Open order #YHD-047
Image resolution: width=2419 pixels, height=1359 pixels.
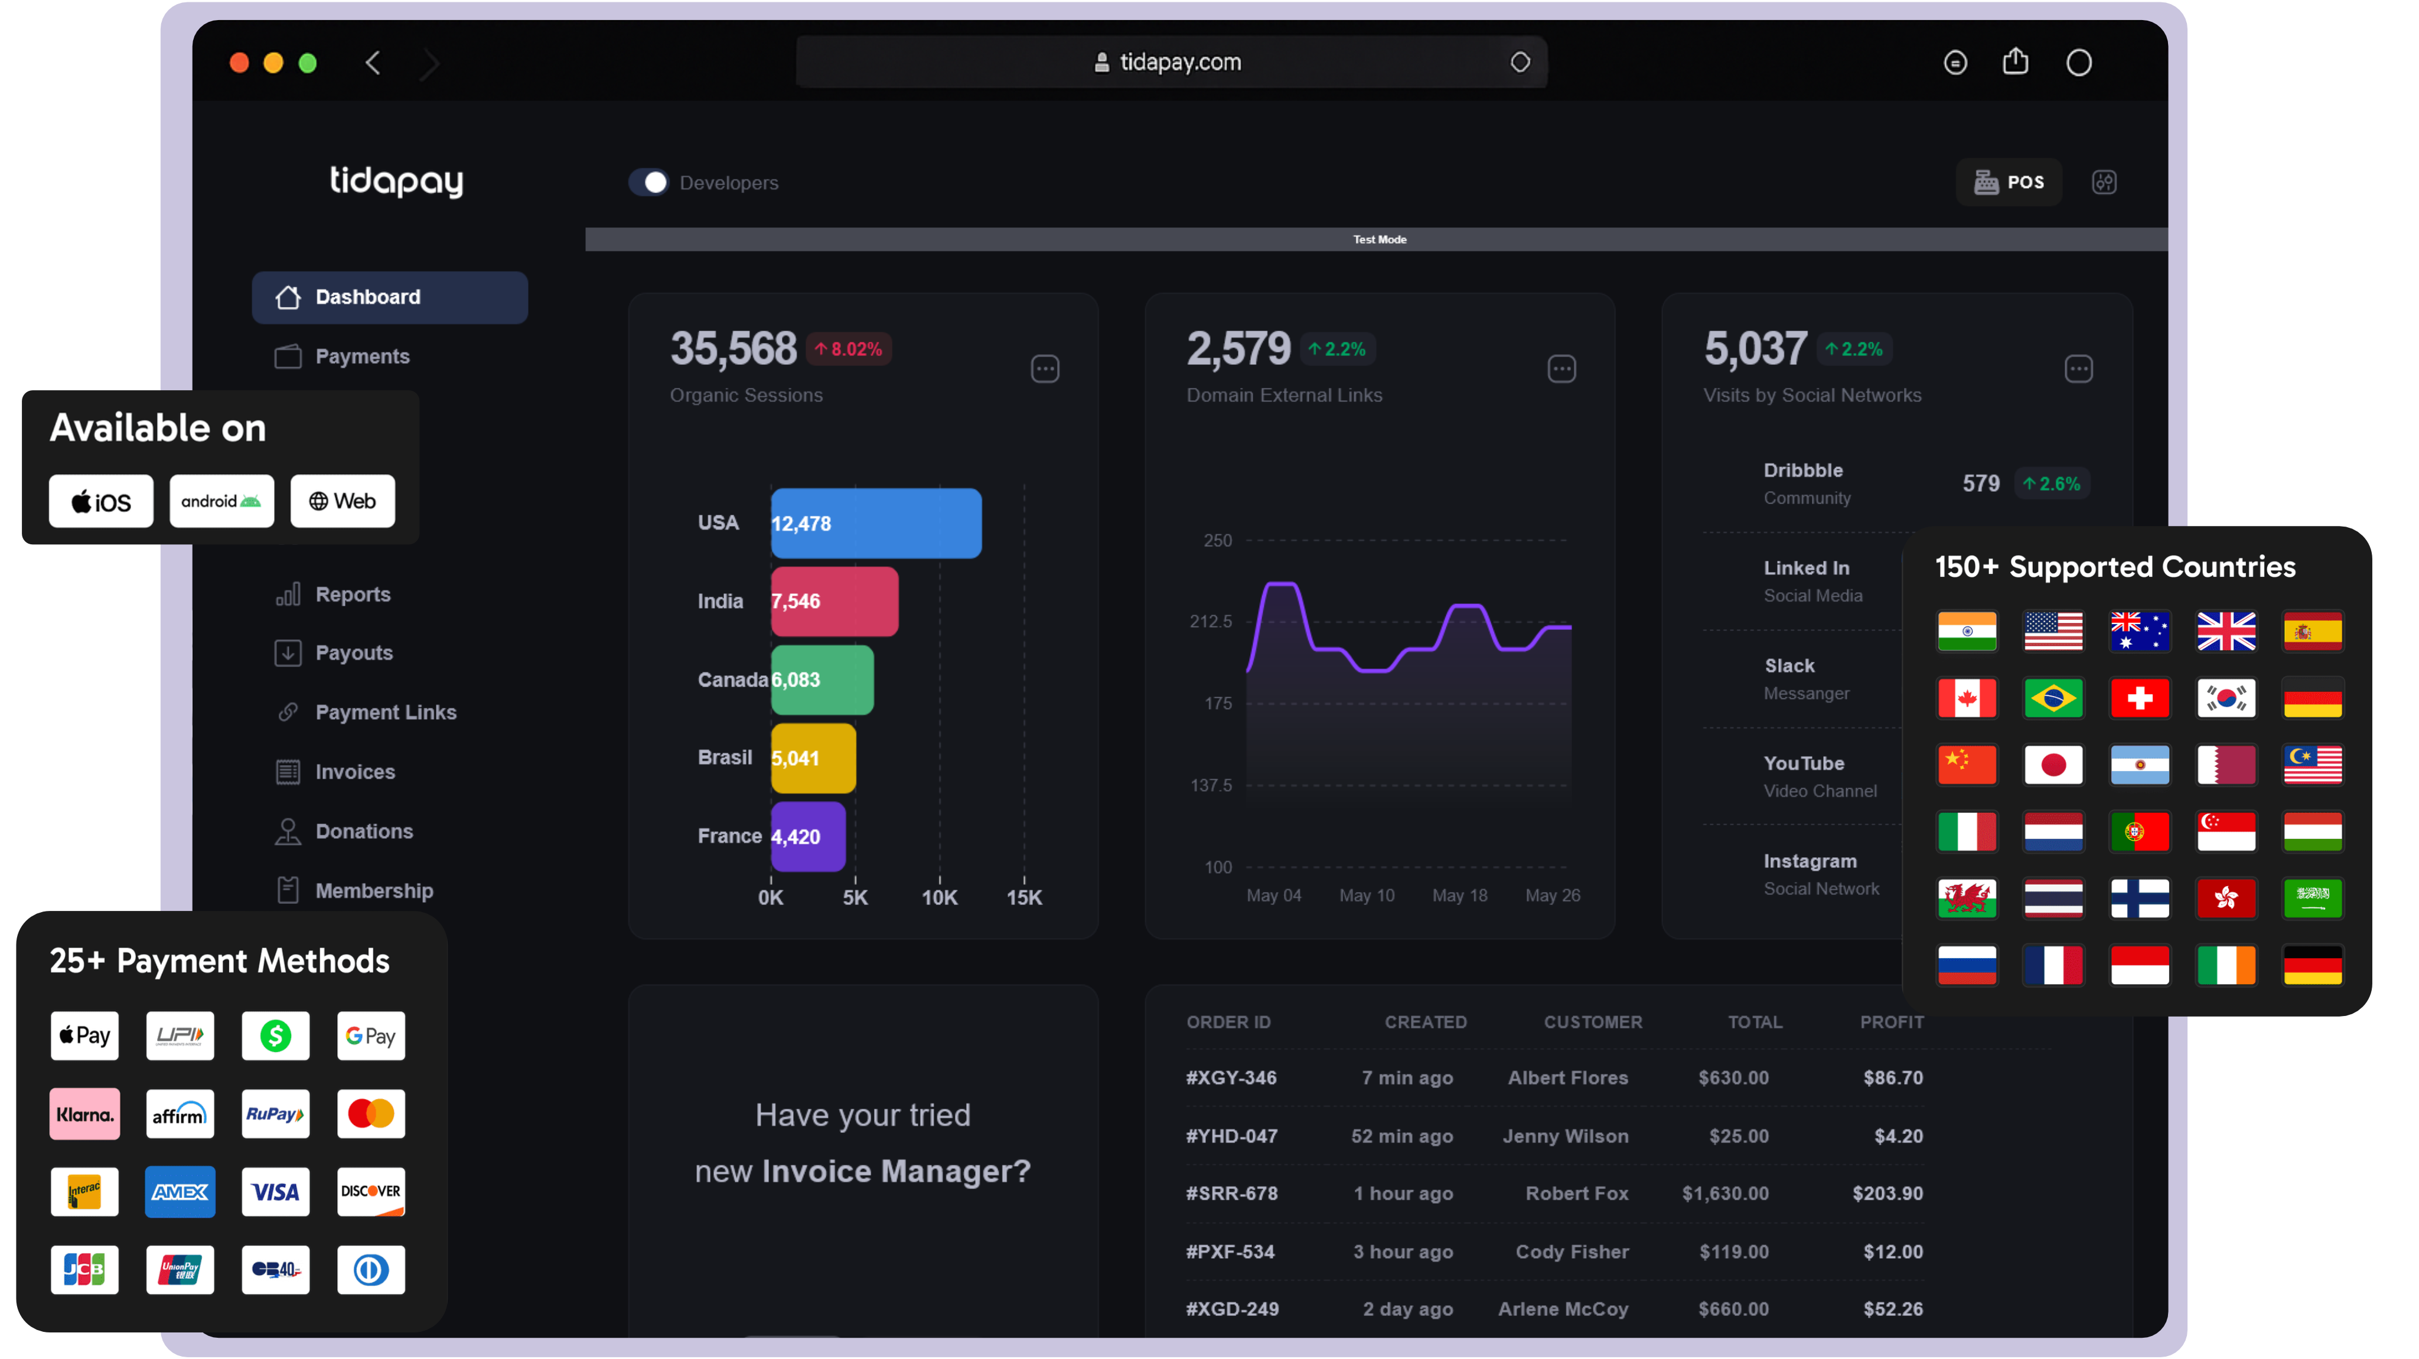[1231, 1136]
